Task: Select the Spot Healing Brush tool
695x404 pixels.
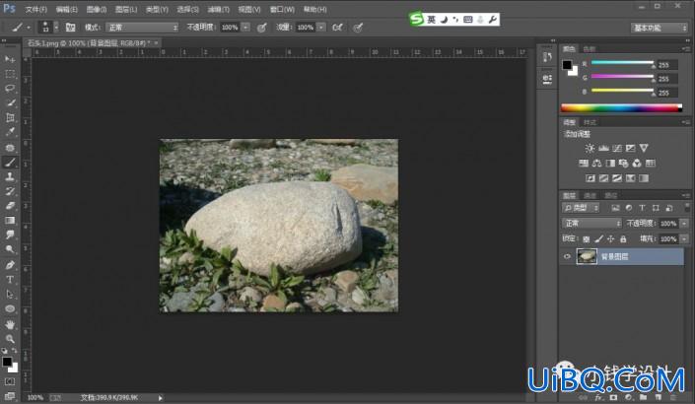Action: [10, 148]
